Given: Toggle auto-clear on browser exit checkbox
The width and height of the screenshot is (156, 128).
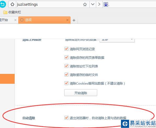Looking at the screenshot, I should [x=66, y=118].
